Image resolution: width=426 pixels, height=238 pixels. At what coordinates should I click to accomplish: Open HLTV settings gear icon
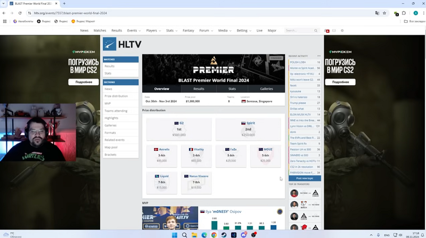[x=342, y=31]
